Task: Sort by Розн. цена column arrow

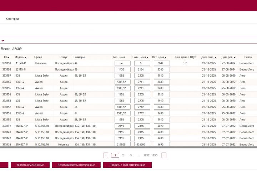Action: 147,58
